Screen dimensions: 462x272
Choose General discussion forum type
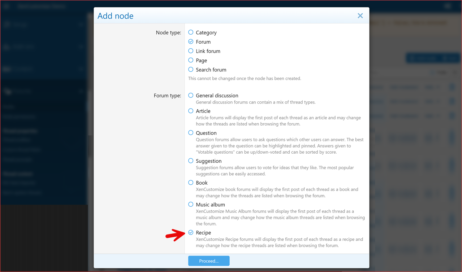(191, 96)
